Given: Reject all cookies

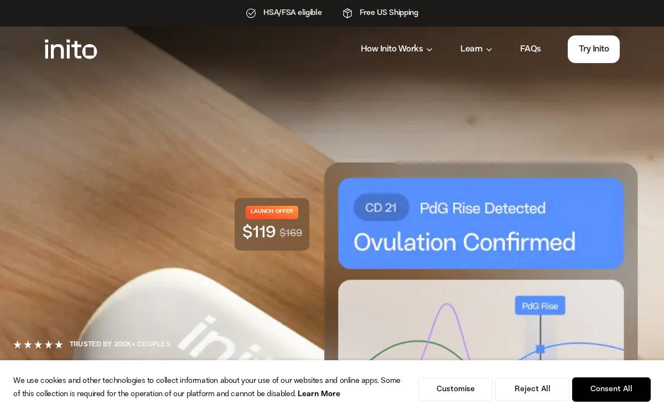Looking at the screenshot, I should tap(532, 390).
